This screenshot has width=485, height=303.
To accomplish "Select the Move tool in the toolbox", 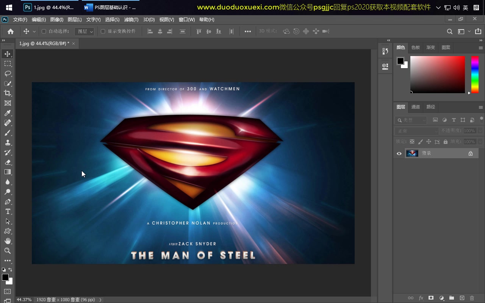I will [8, 54].
